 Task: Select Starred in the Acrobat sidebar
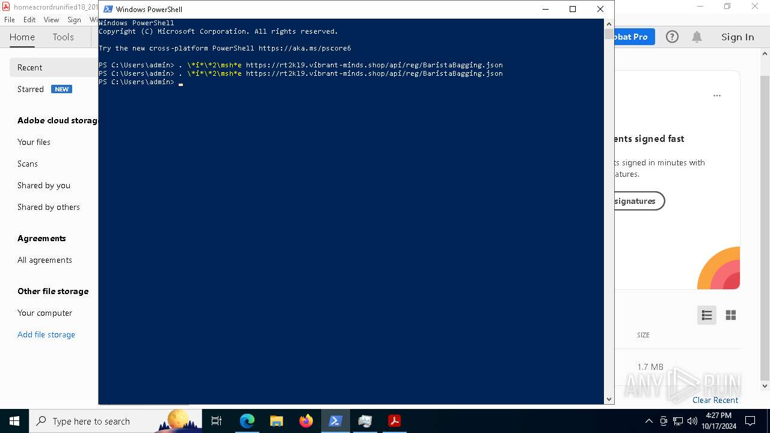pyautogui.click(x=31, y=89)
